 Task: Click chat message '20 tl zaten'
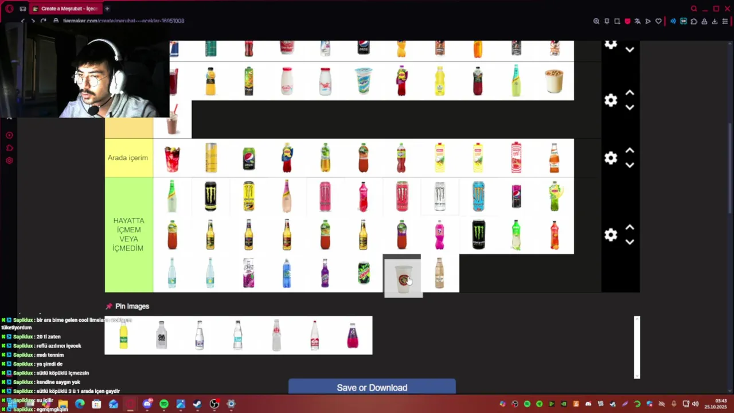48,337
